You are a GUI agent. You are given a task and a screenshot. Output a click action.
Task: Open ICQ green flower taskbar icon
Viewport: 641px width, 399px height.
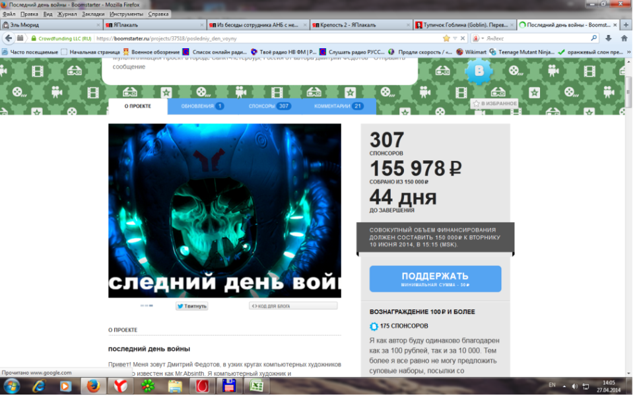(148, 386)
